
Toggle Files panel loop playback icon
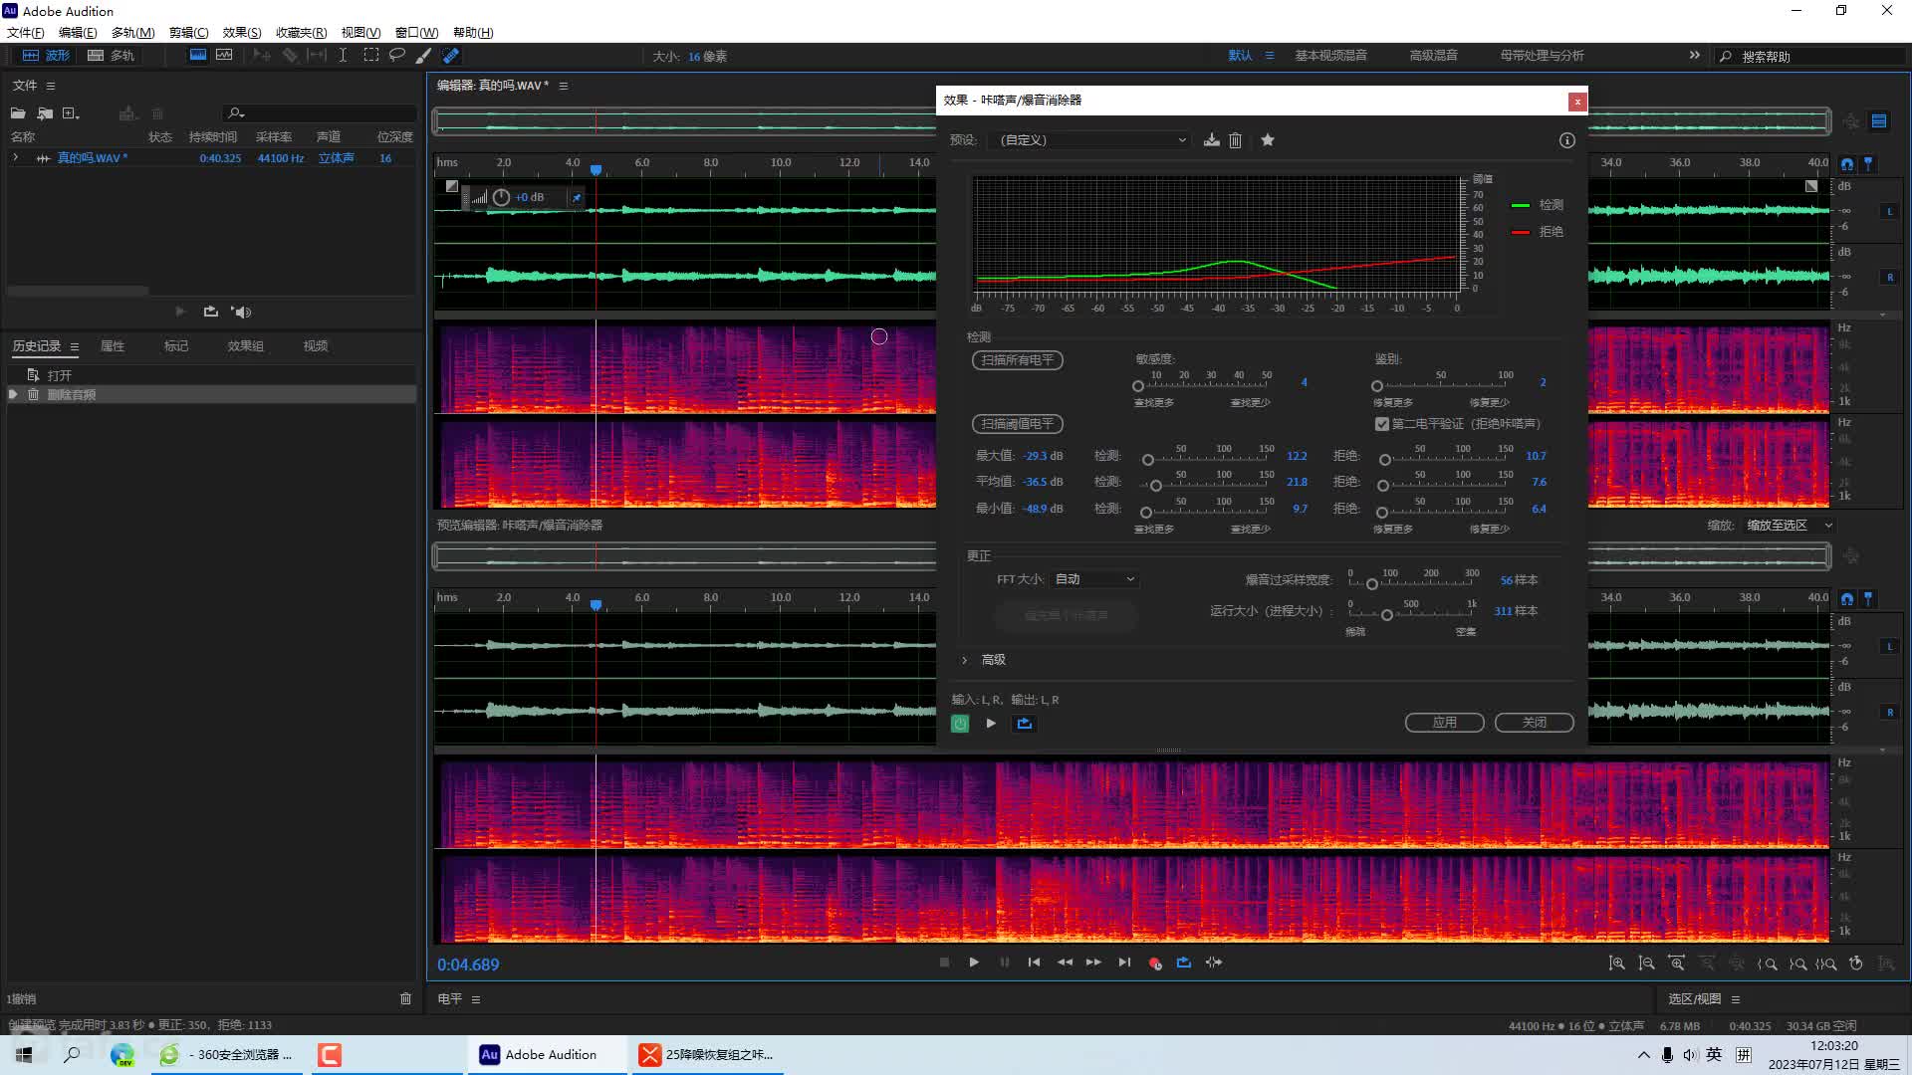click(x=210, y=312)
